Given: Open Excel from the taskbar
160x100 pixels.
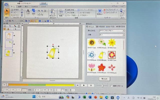Looking at the screenshot, I should (84, 97).
